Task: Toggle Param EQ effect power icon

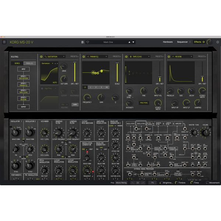Action: click(x=84, y=57)
